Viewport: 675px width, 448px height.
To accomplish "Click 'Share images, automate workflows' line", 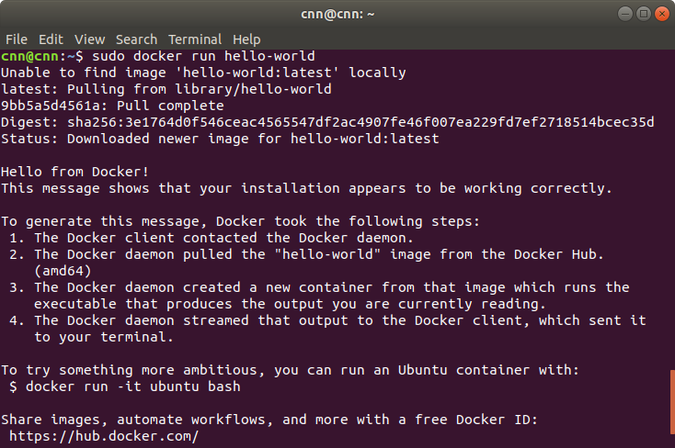I will click(x=269, y=420).
